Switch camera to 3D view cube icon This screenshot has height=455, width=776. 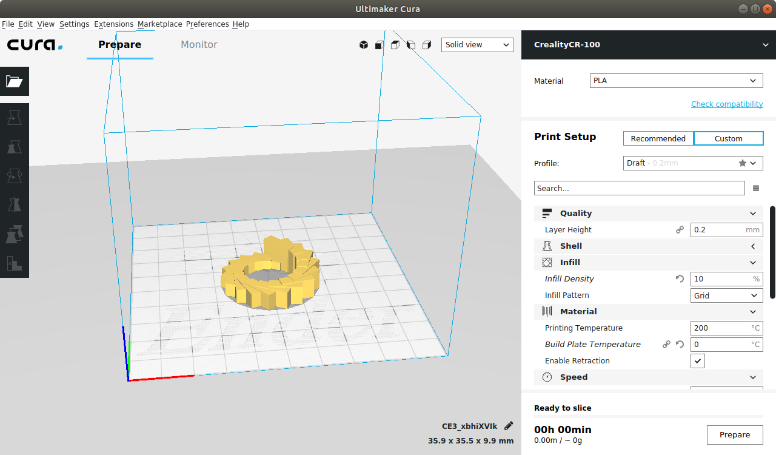[x=364, y=45]
